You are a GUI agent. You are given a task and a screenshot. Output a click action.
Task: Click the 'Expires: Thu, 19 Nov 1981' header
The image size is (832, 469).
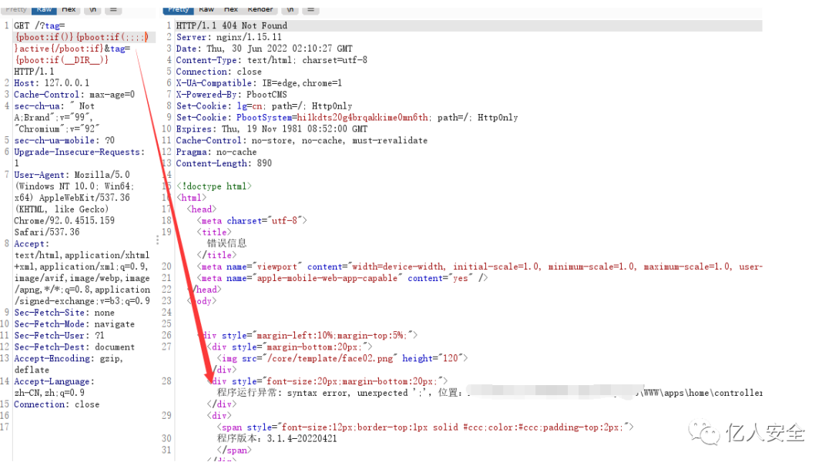(x=271, y=129)
